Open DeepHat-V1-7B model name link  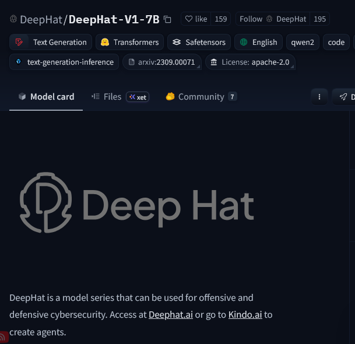(x=114, y=19)
